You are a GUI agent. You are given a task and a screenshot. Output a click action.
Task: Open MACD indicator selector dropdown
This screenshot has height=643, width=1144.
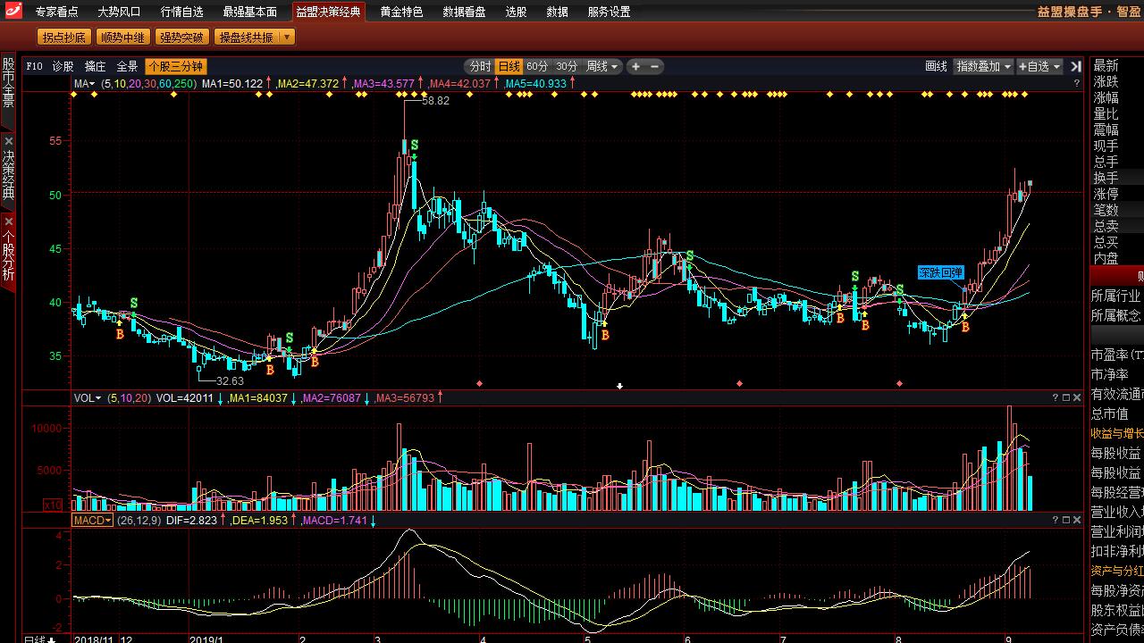click(x=92, y=520)
